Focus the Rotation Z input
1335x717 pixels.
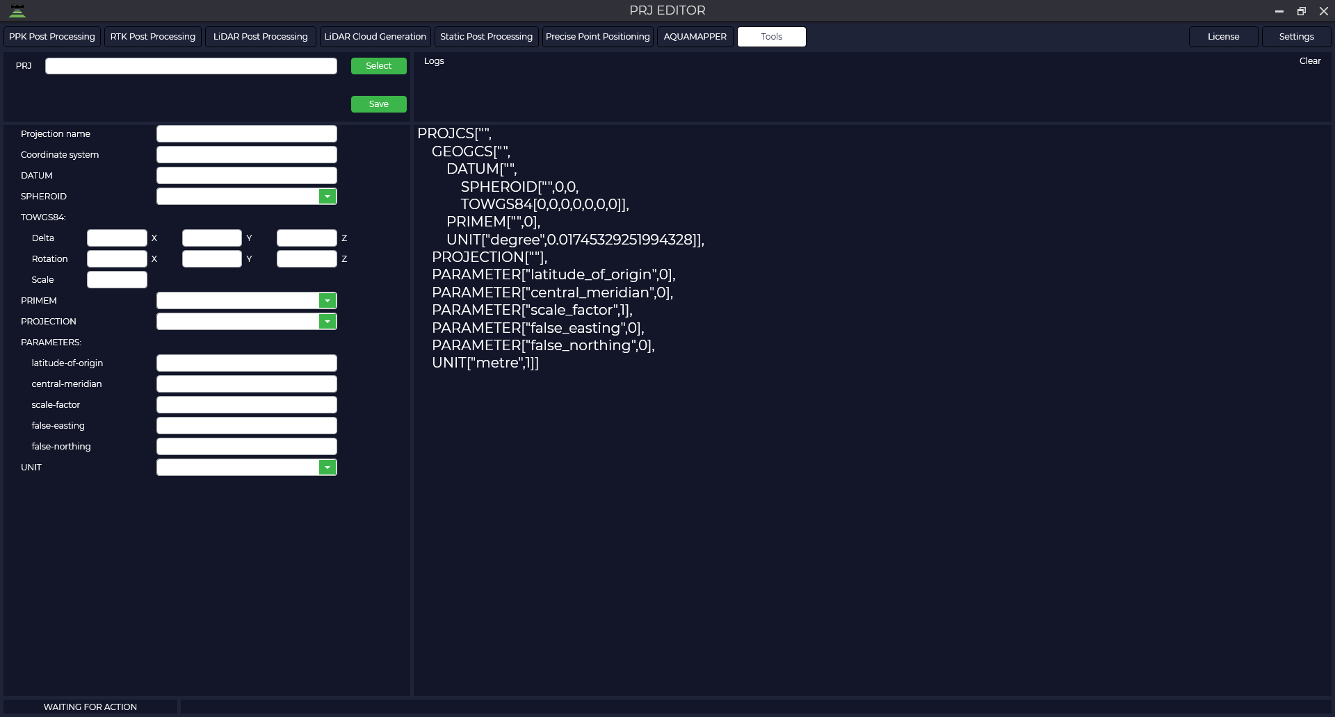[307, 259]
